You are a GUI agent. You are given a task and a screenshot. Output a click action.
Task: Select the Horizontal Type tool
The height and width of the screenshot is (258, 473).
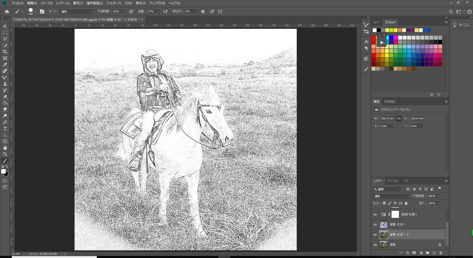tap(5, 129)
